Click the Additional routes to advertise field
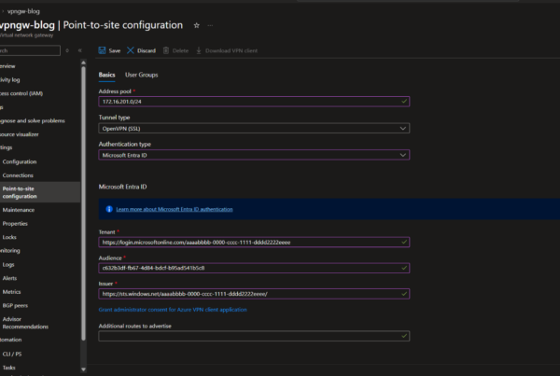The width and height of the screenshot is (560, 376). point(254,336)
